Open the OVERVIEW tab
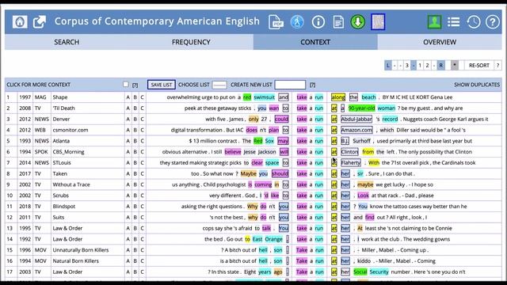The width and height of the screenshot is (507, 285). (440, 42)
